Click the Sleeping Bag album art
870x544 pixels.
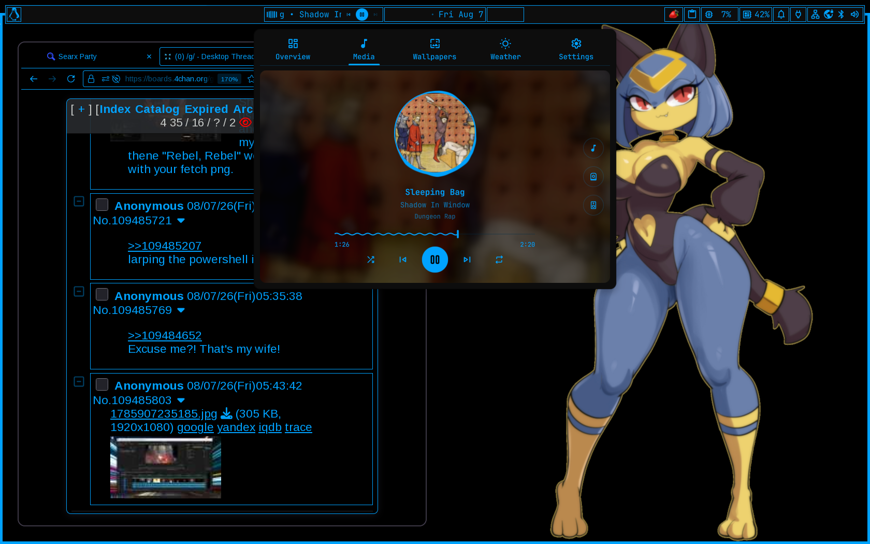click(435, 133)
